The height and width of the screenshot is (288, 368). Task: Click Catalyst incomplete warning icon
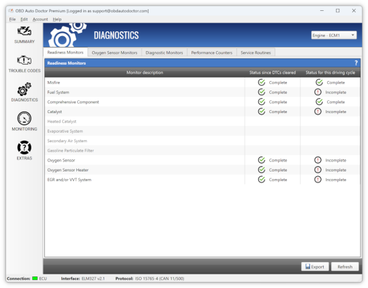[318, 112]
